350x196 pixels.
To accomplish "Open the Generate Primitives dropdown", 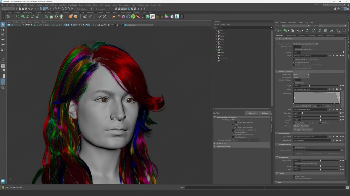I will [305, 44].
